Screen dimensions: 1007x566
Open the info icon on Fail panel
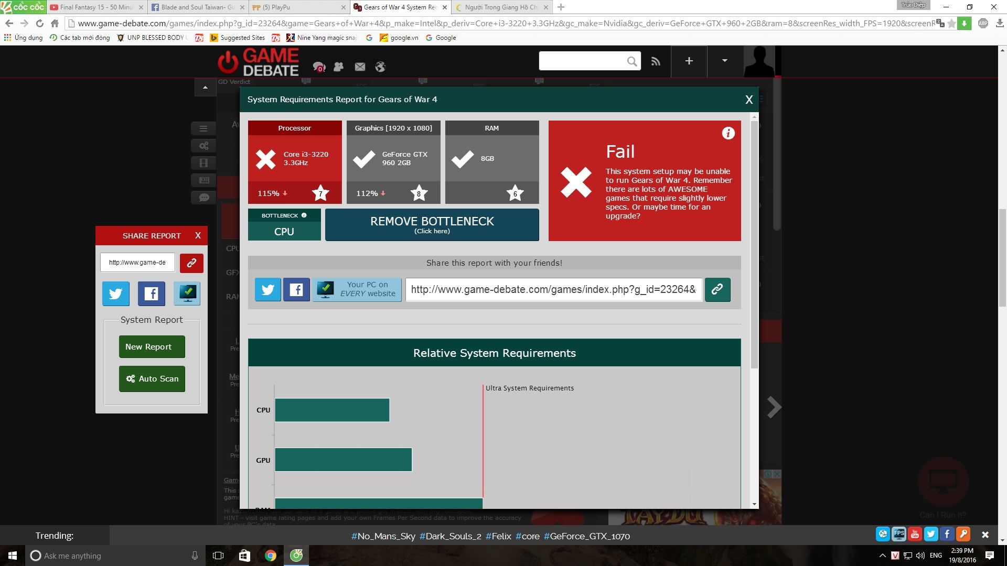(x=728, y=133)
